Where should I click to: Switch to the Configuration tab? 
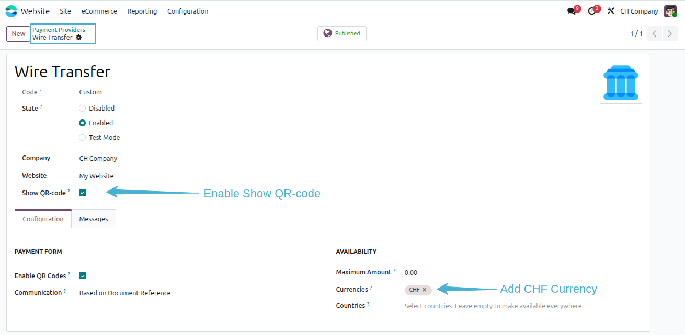pos(43,219)
